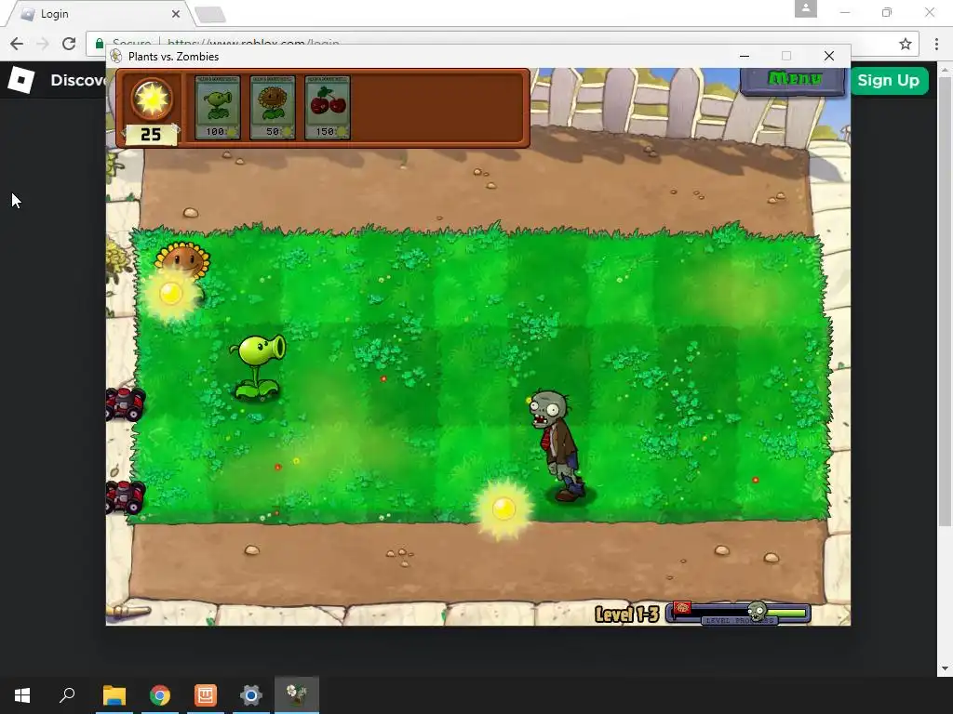
Task: Select the Login browser tab
Action: pyautogui.click(x=101, y=14)
